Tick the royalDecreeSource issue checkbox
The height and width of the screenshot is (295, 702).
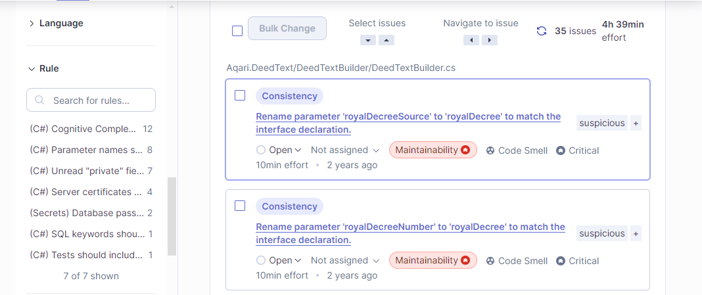coord(240,96)
